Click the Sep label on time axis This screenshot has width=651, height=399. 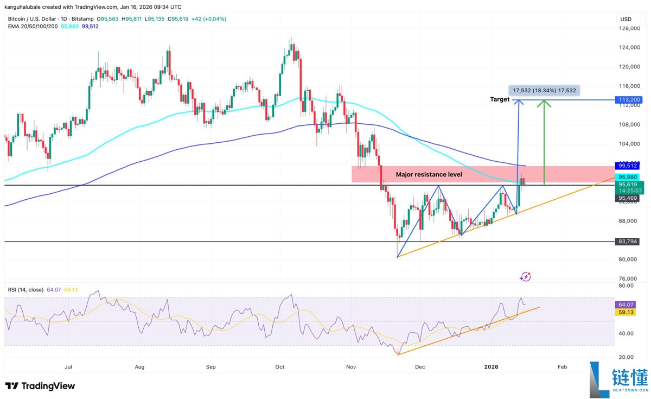point(211,367)
